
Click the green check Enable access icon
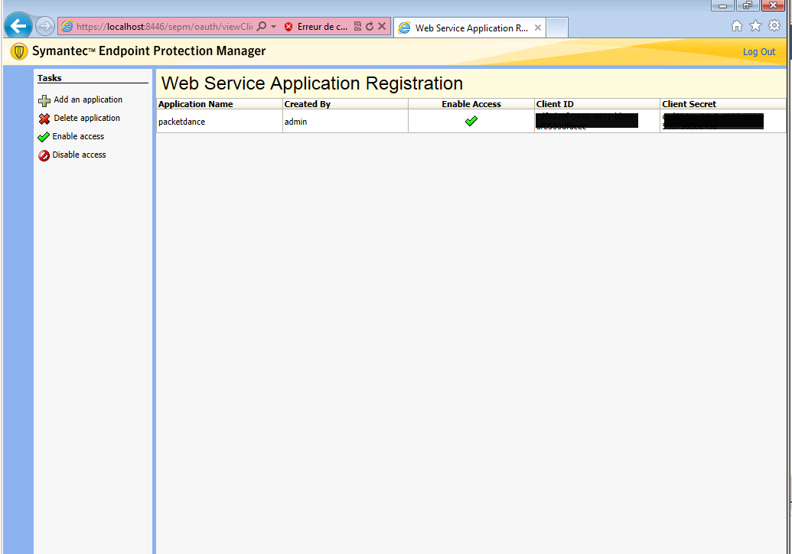tap(44, 137)
